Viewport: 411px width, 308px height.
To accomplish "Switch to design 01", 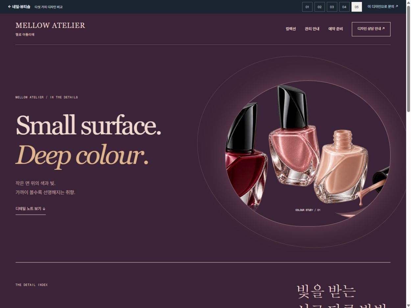I will coord(307,7).
